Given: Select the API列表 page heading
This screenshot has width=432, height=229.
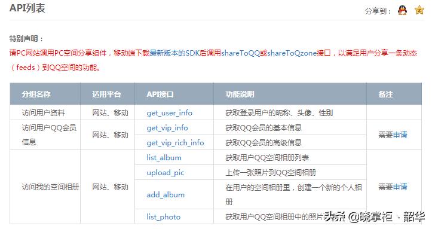Looking at the screenshot, I should 27,8.
